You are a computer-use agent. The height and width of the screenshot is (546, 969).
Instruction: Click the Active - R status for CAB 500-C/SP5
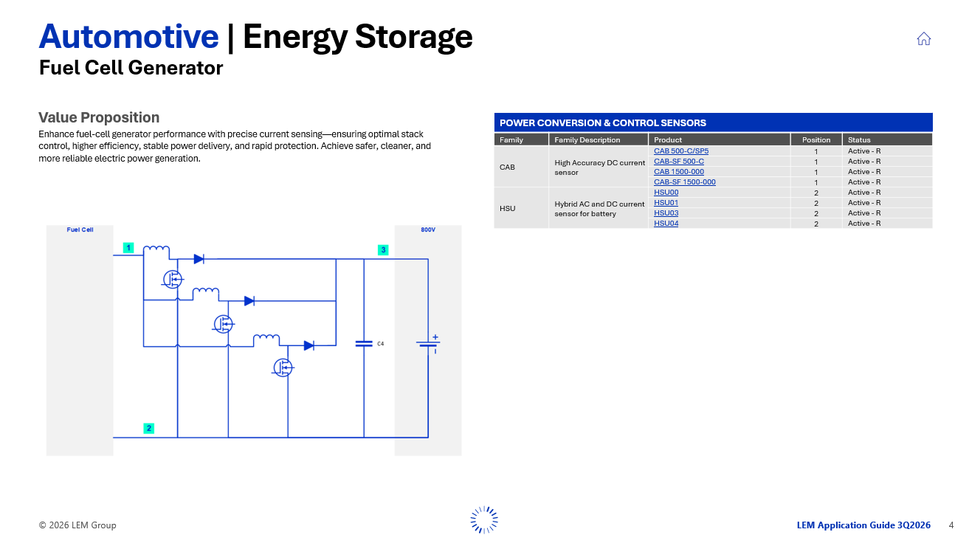[864, 151]
